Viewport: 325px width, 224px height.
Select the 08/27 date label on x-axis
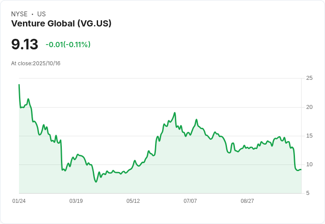pyautogui.click(x=247, y=201)
